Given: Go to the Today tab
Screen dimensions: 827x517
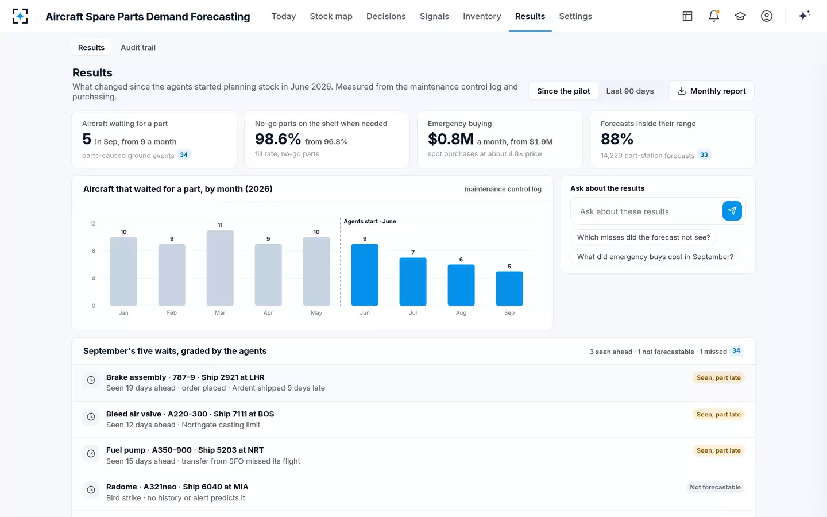Looking at the screenshot, I should point(284,16).
